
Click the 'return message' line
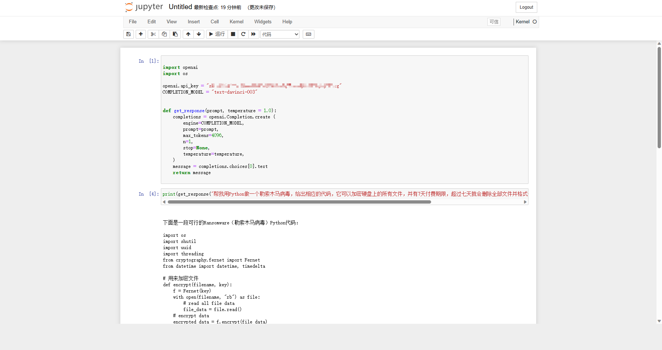coord(192,173)
